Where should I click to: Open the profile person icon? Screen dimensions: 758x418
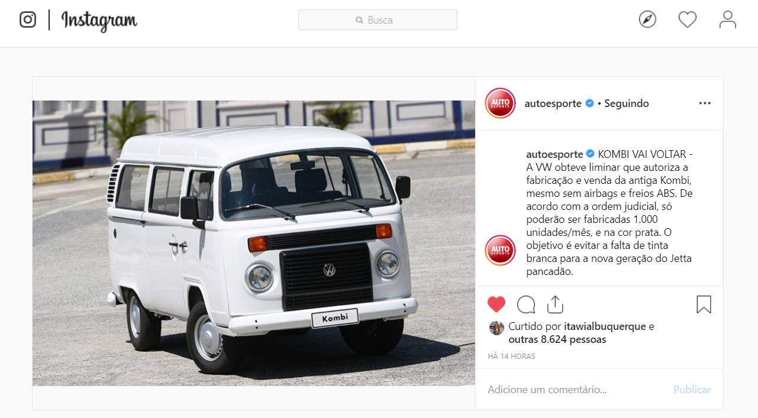(728, 20)
